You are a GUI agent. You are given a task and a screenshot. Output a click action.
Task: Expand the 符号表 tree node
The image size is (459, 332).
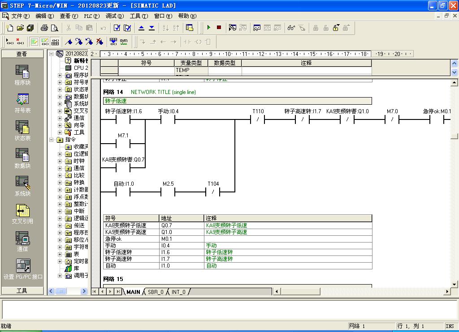click(60, 82)
